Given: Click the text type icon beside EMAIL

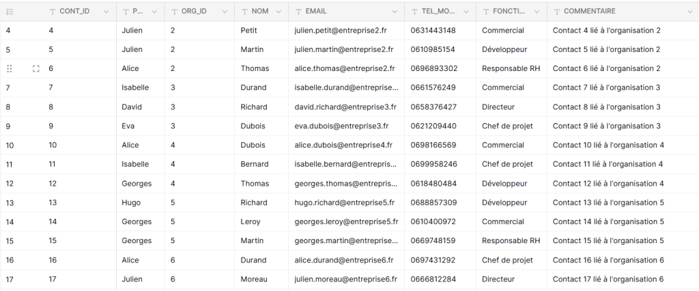Looking at the screenshot, I should (x=298, y=12).
